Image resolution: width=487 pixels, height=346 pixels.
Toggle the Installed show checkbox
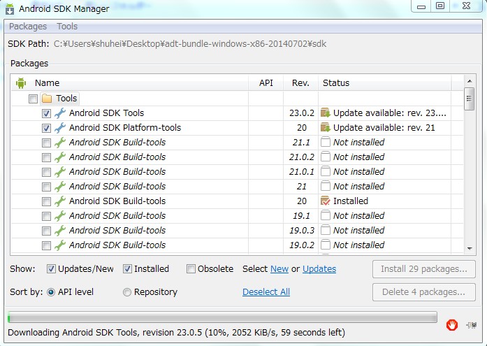tap(127, 269)
